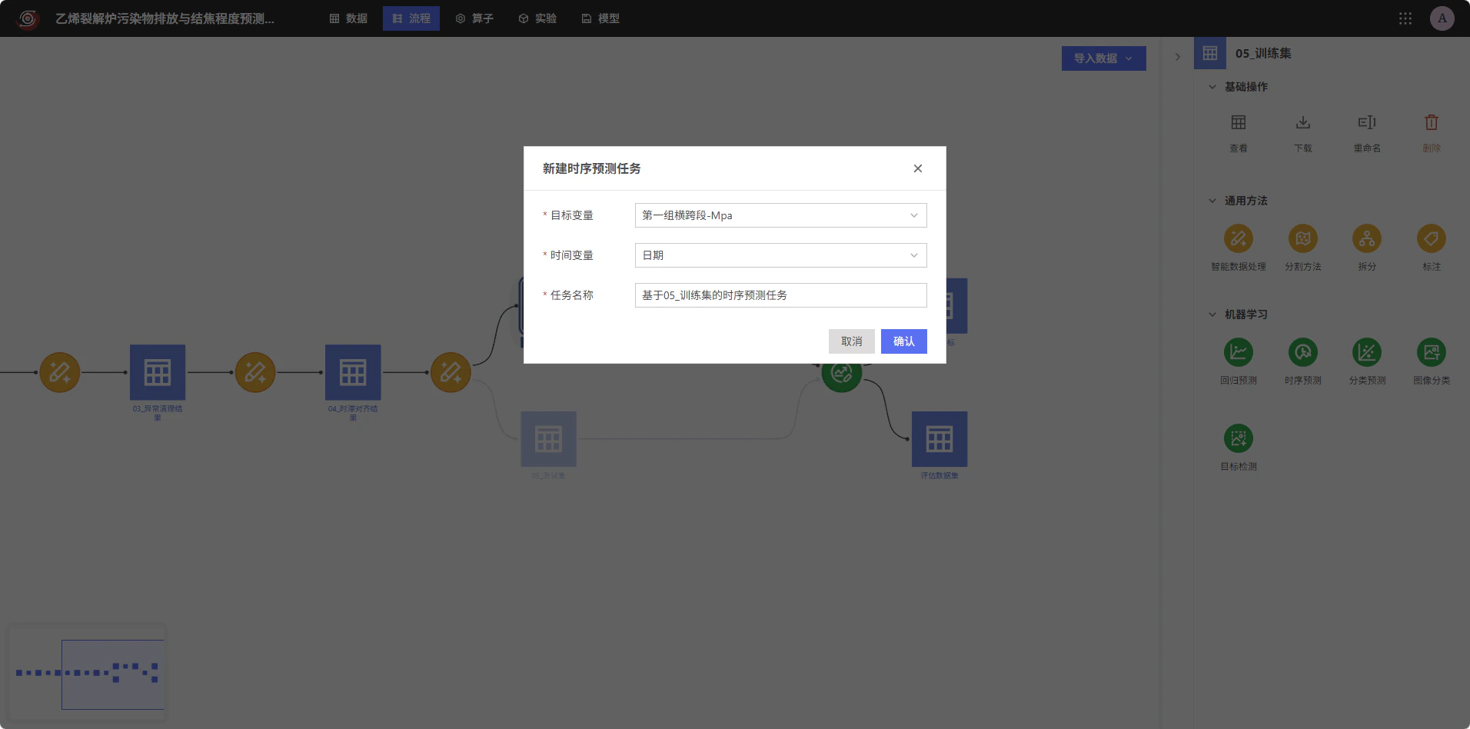Image resolution: width=1470 pixels, height=729 pixels.
Task: Click the 确认 button in dialog
Action: (903, 341)
